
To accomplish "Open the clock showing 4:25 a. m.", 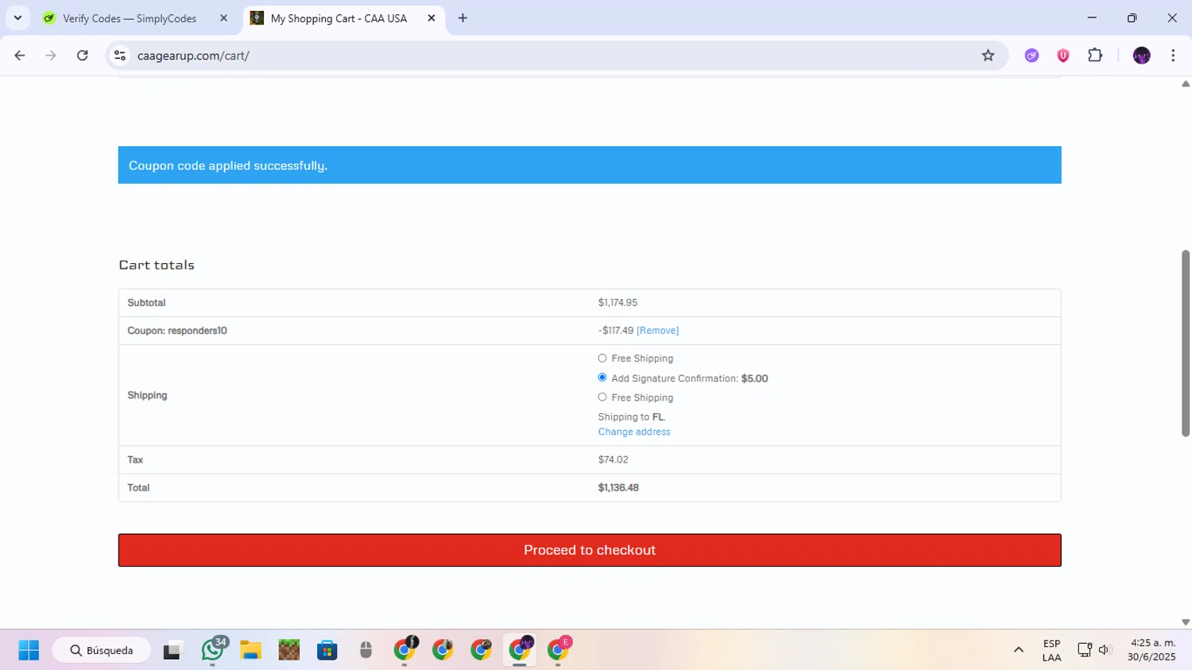I will point(1152,650).
